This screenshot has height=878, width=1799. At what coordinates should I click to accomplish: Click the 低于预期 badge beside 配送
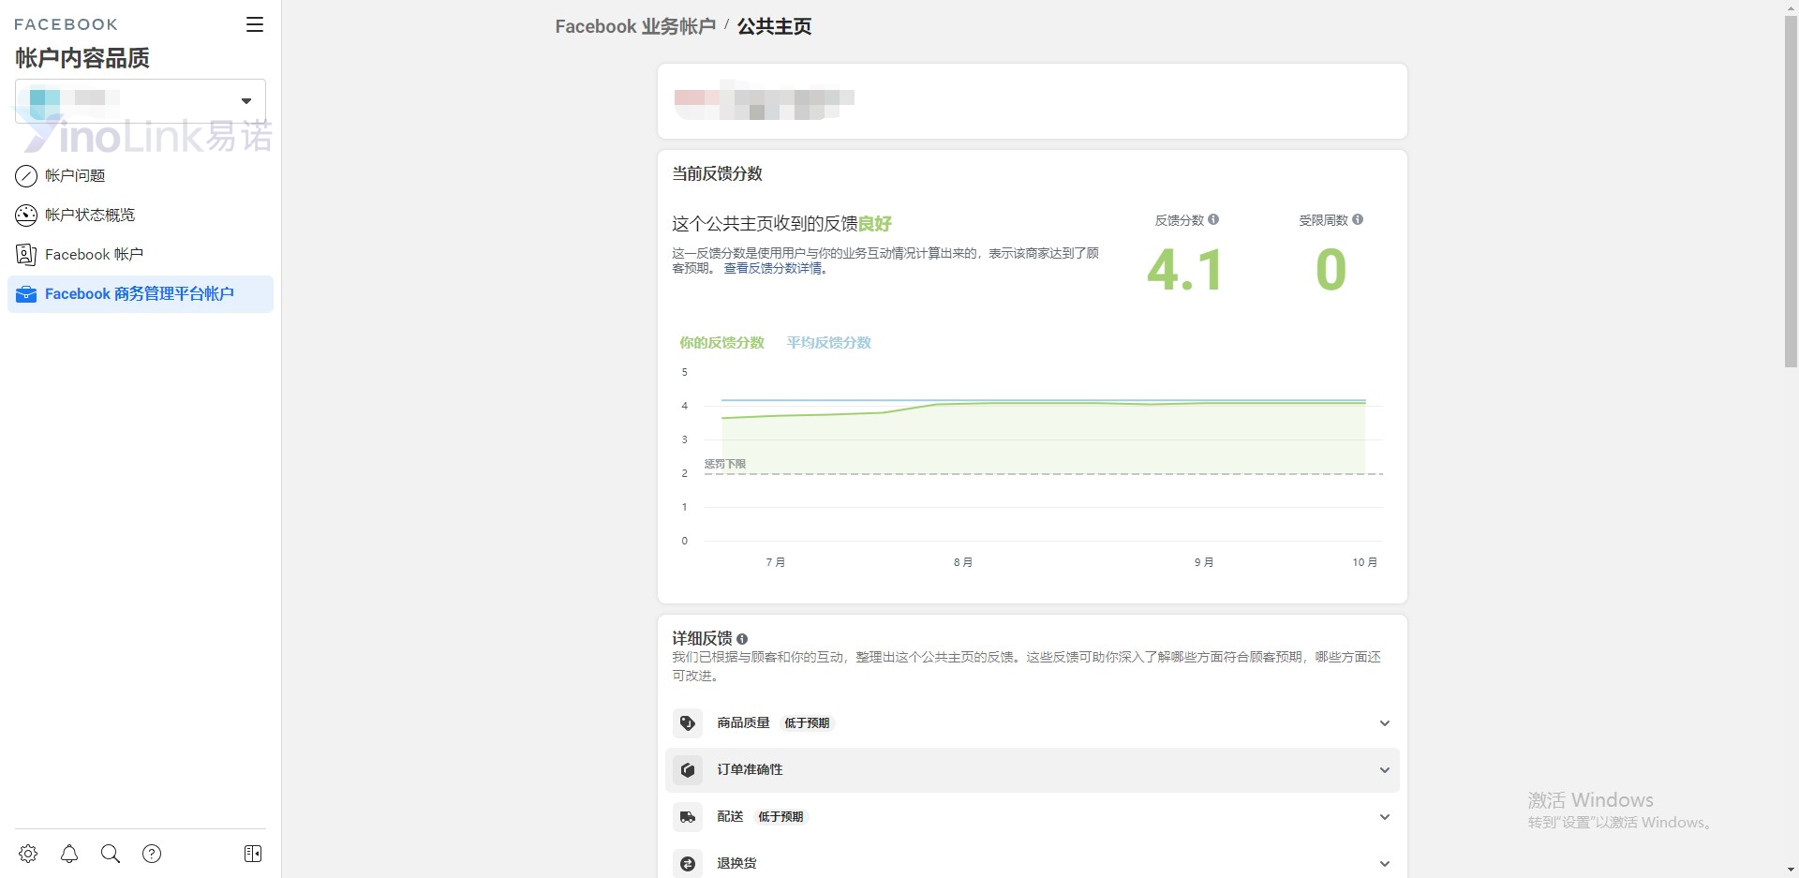click(781, 817)
